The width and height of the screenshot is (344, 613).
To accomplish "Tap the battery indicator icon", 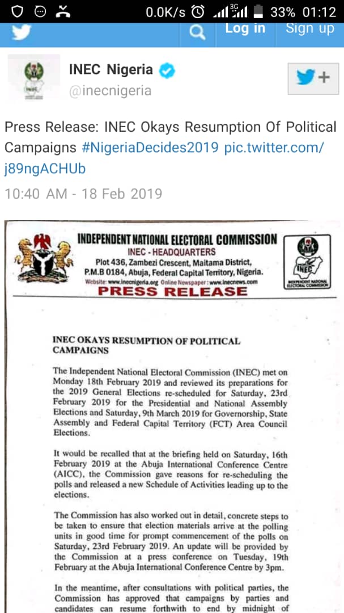I will point(258,11).
